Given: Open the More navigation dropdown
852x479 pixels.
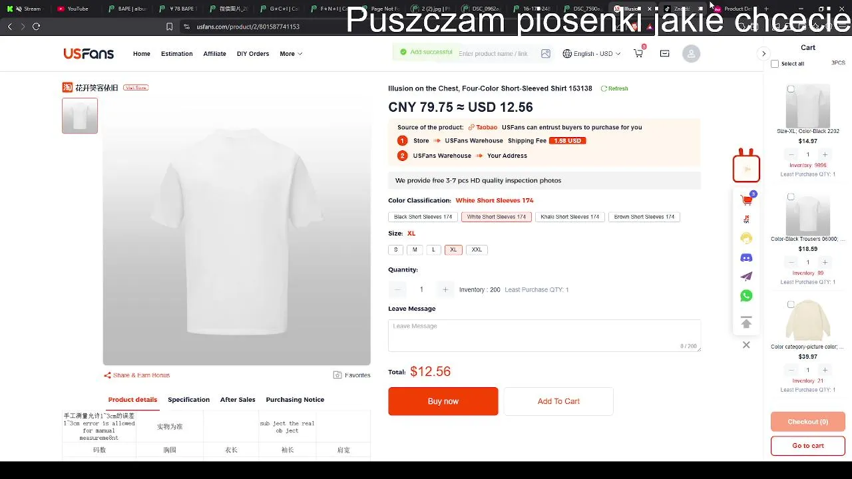Looking at the screenshot, I should coord(291,54).
